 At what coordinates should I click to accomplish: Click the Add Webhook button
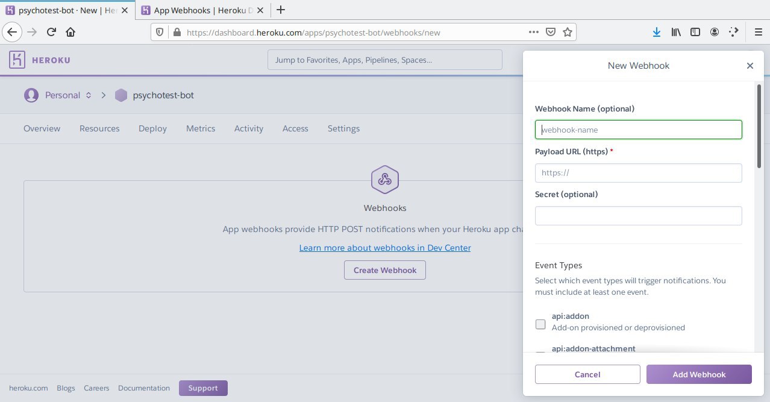coord(699,374)
